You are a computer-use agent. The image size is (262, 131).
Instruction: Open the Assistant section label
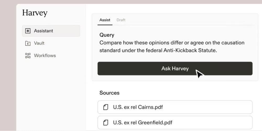tap(43, 31)
